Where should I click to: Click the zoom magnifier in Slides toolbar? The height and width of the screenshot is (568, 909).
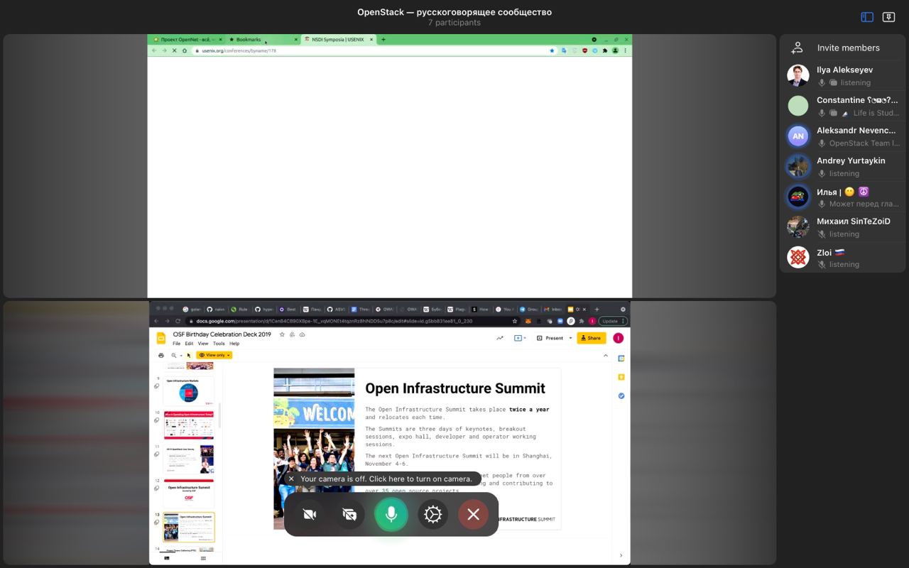174,355
